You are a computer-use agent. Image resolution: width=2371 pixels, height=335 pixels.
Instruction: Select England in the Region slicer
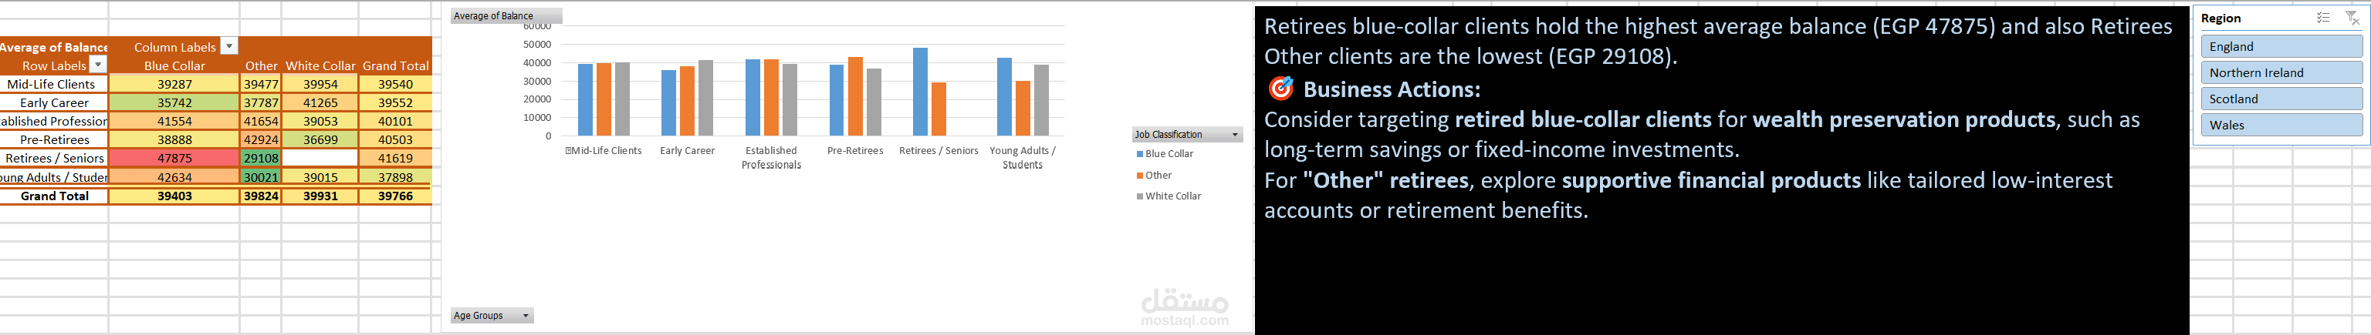(2281, 46)
